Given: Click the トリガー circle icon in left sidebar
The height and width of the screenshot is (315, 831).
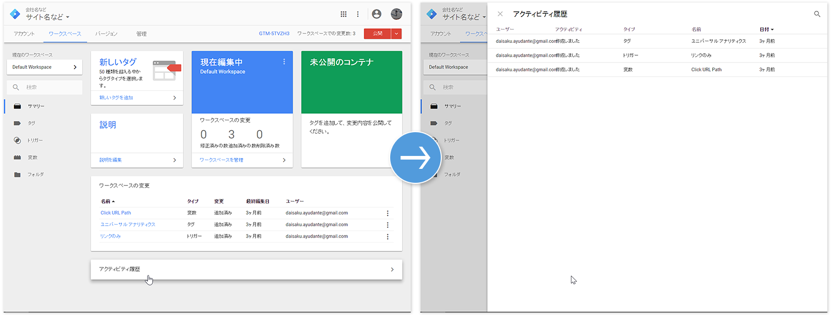Looking at the screenshot, I should point(17,140).
